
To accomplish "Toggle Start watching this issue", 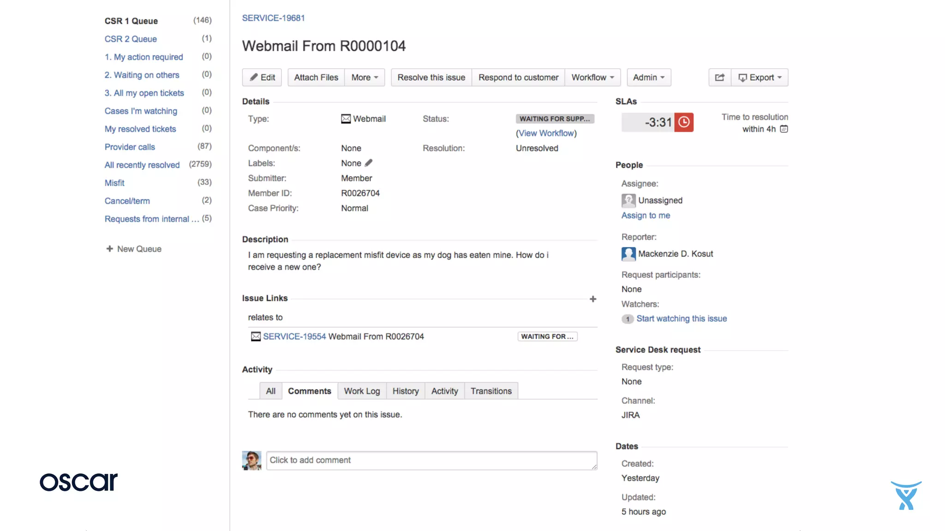I will (x=681, y=319).
